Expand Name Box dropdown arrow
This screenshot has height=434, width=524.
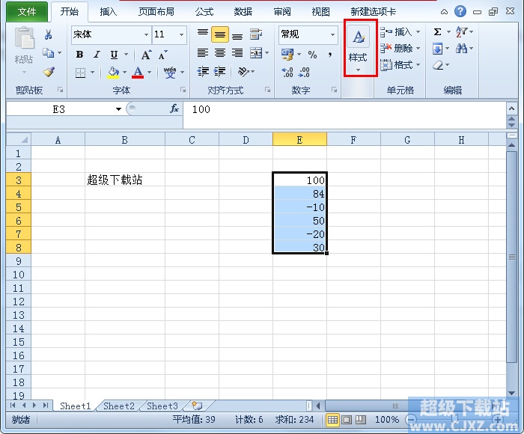[x=118, y=109]
